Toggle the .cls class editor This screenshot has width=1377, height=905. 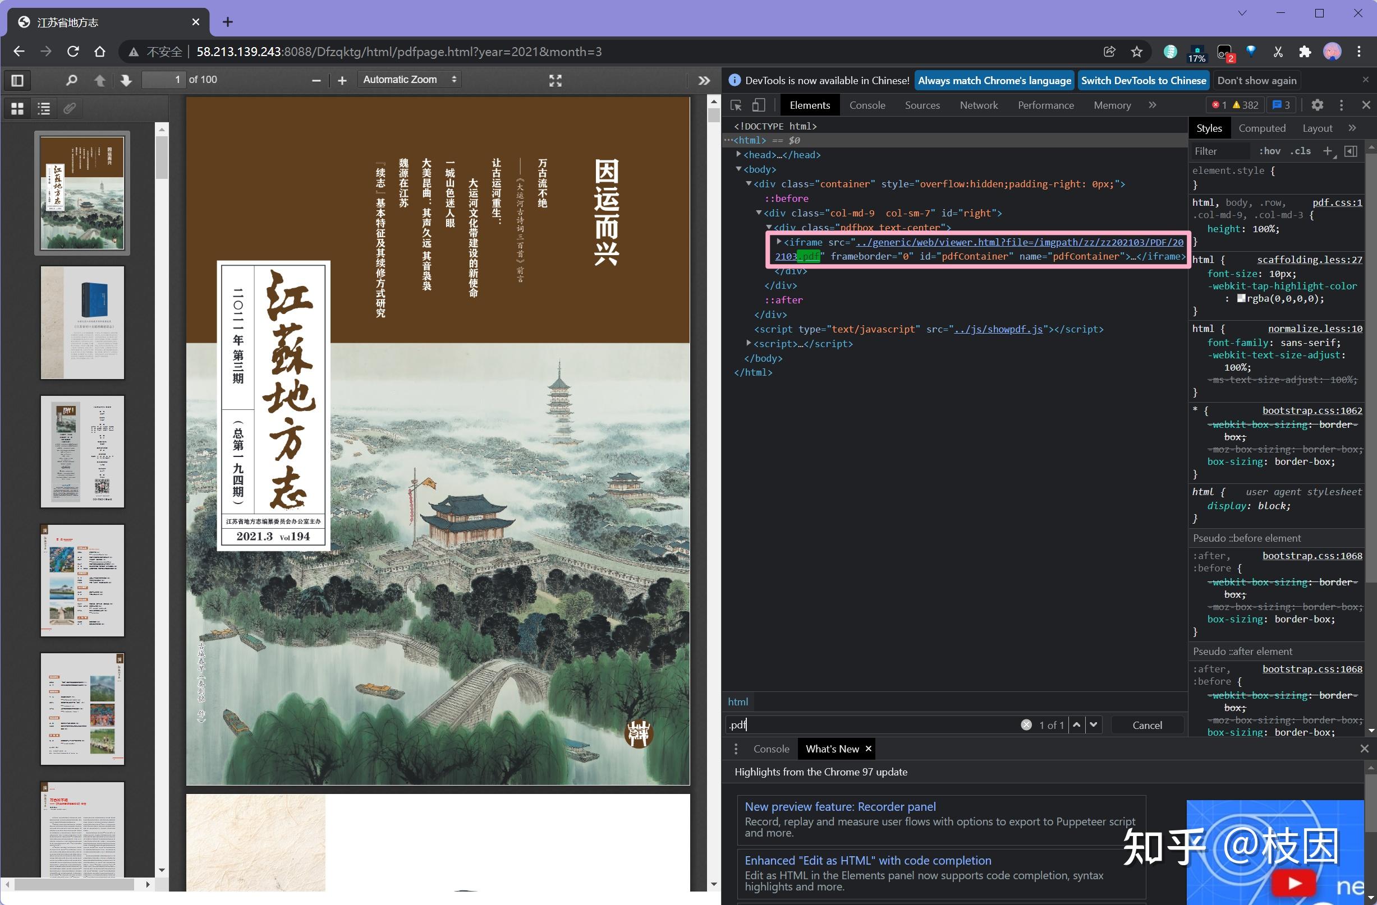[1300, 151]
